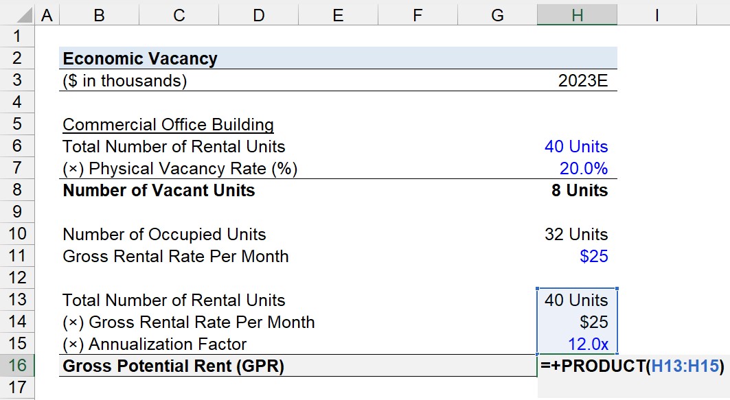Select column E header
730x400 pixels.
click(x=338, y=15)
